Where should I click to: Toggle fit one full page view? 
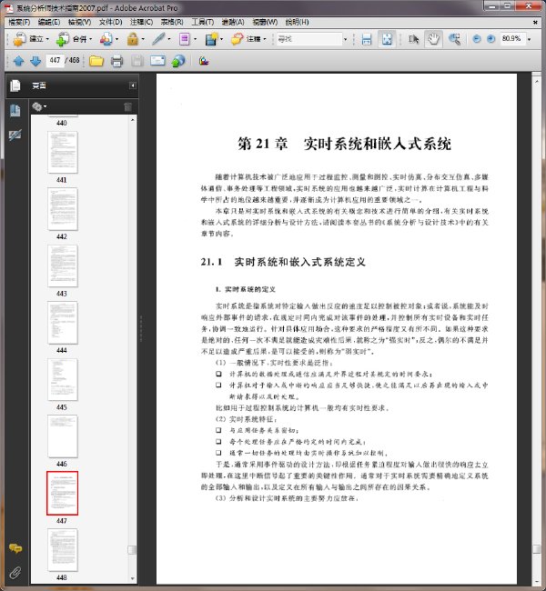click(387, 39)
